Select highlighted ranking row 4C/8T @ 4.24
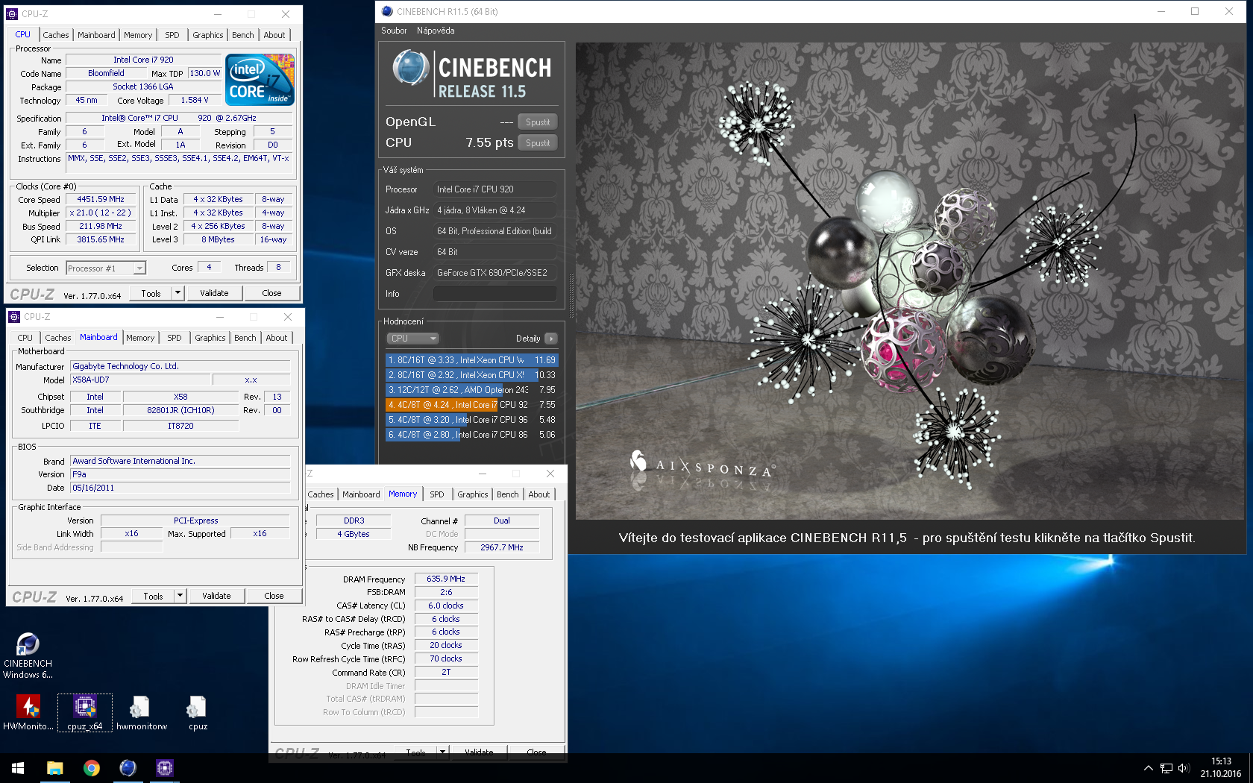The height and width of the screenshot is (783, 1253). point(471,405)
